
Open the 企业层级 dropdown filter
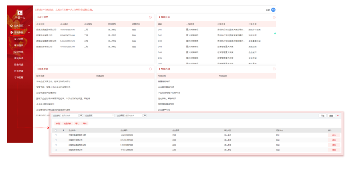103,116
